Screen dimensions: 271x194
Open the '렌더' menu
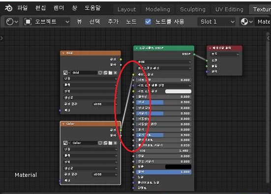point(59,8)
